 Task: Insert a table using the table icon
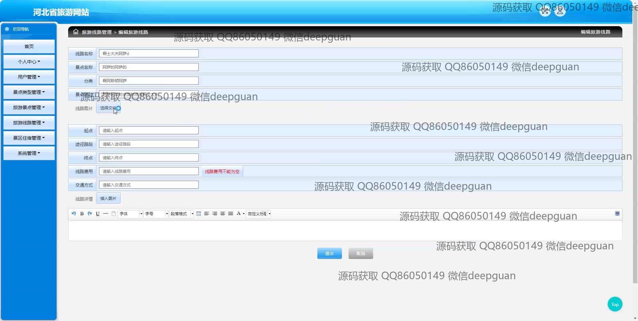click(x=199, y=214)
